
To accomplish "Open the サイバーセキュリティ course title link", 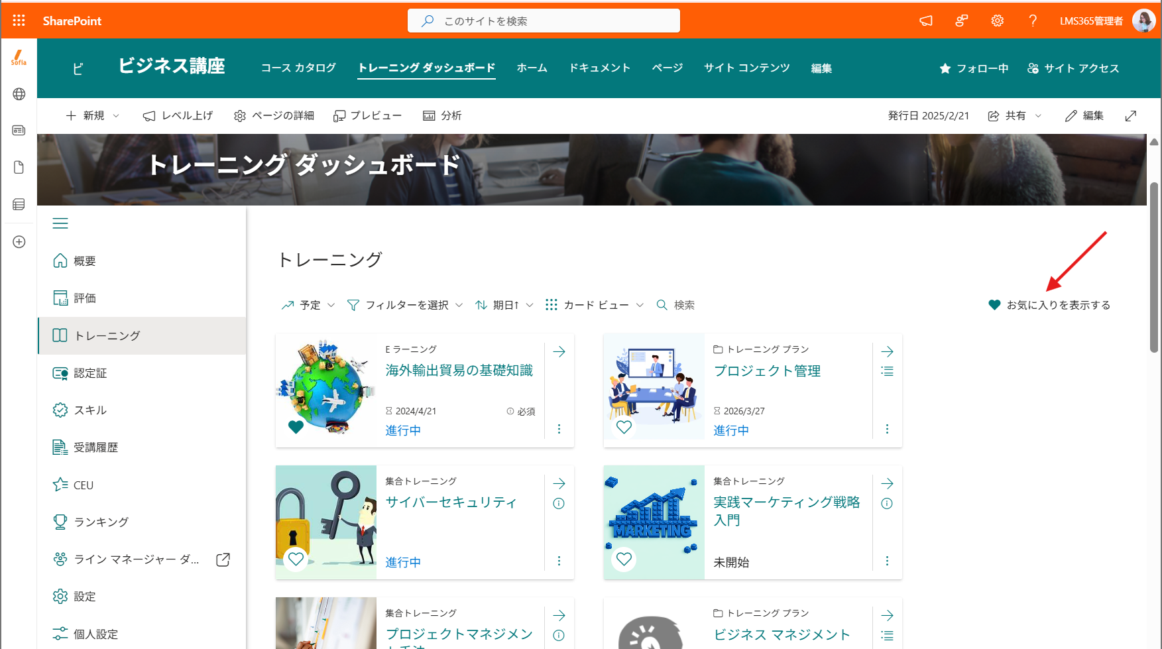I will (451, 502).
